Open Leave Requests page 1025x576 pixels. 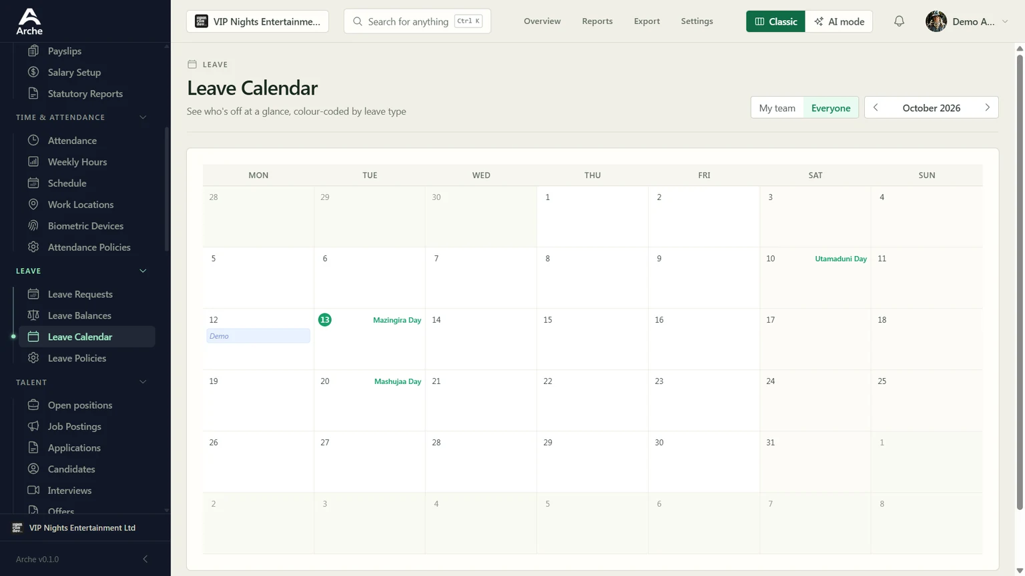87,294
